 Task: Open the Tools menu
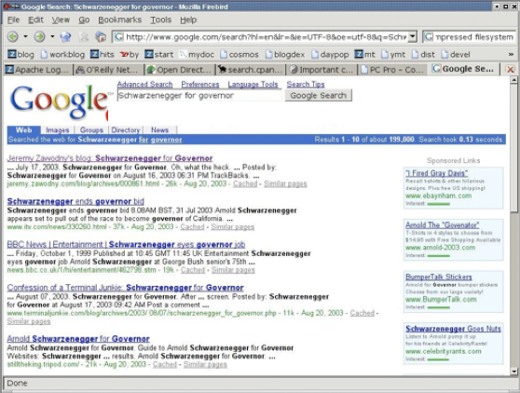[161, 20]
